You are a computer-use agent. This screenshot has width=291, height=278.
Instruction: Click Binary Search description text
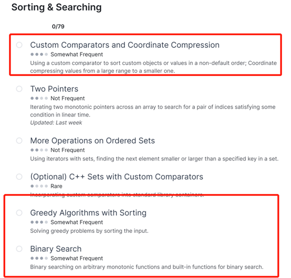[147, 267]
